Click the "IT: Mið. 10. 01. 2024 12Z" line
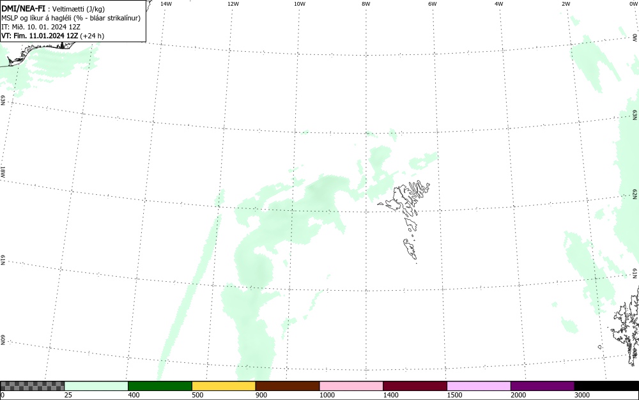The width and height of the screenshot is (639, 400). [x=41, y=27]
